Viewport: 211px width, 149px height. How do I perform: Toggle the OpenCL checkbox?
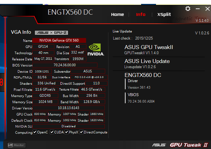(35, 132)
